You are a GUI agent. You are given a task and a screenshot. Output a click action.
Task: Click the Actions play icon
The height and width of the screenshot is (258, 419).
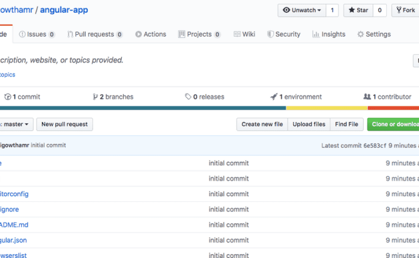tap(139, 34)
